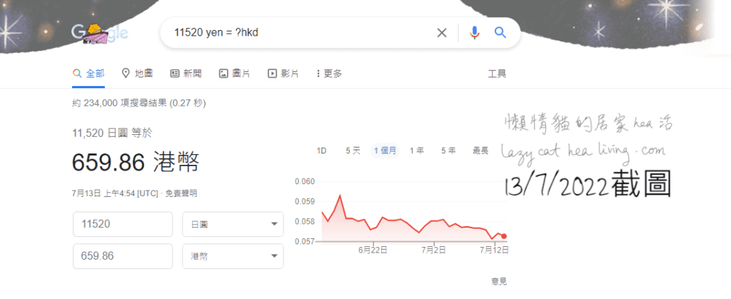The width and height of the screenshot is (731, 299).
Task: Select the 1D chart range
Action: tap(321, 151)
